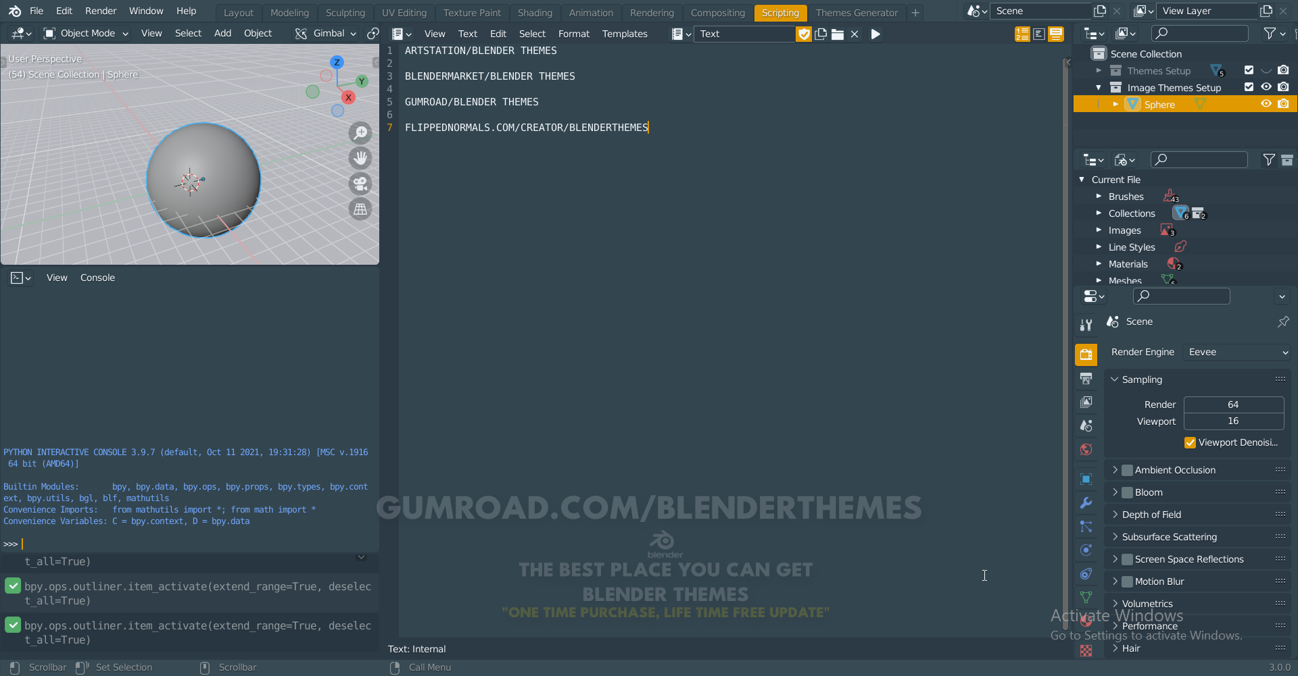Screen dimensions: 1298x676
Task: Click the Y axis on navigation gizmo
Action: (x=362, y=81)
